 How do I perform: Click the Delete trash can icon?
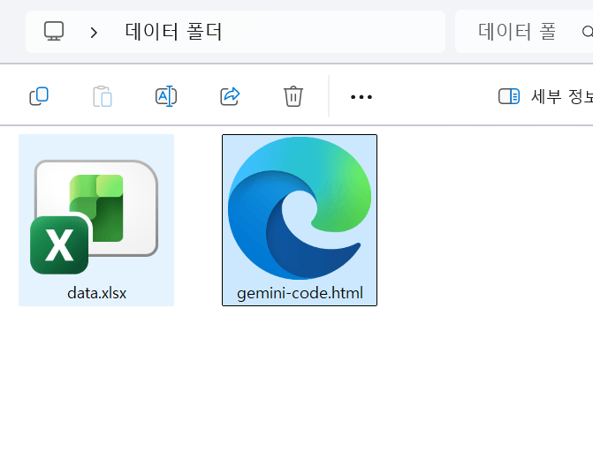(x=293, y=96)
